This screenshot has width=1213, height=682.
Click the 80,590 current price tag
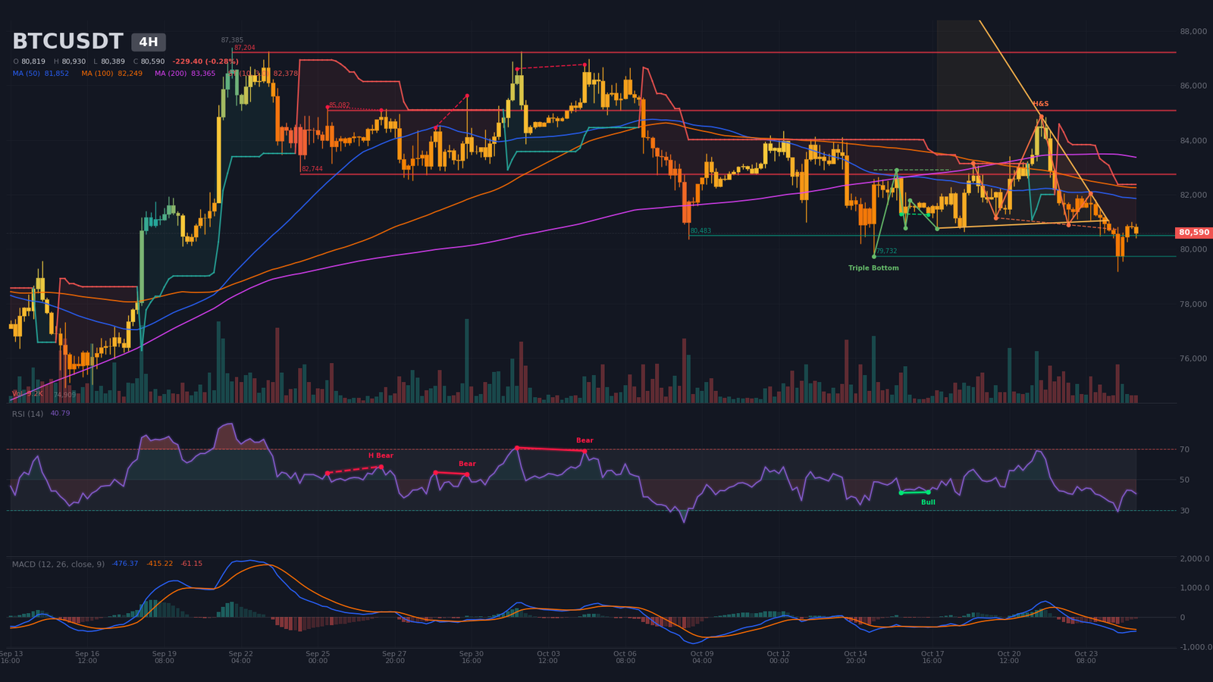(1194, 233)
